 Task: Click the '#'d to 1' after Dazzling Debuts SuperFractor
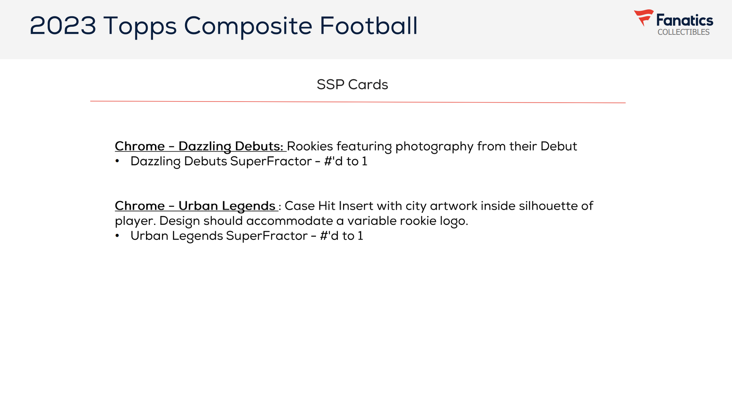pyautogui.click(x=345, y=161)
